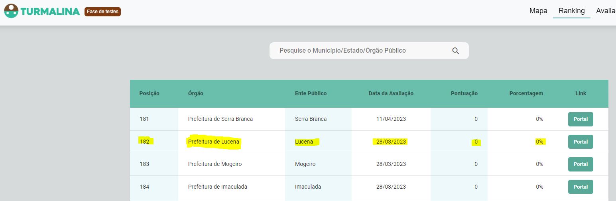Click the Prefeitura de Serra Branca entry
This screenshot has width=616, height=201.
click(220, 119)
